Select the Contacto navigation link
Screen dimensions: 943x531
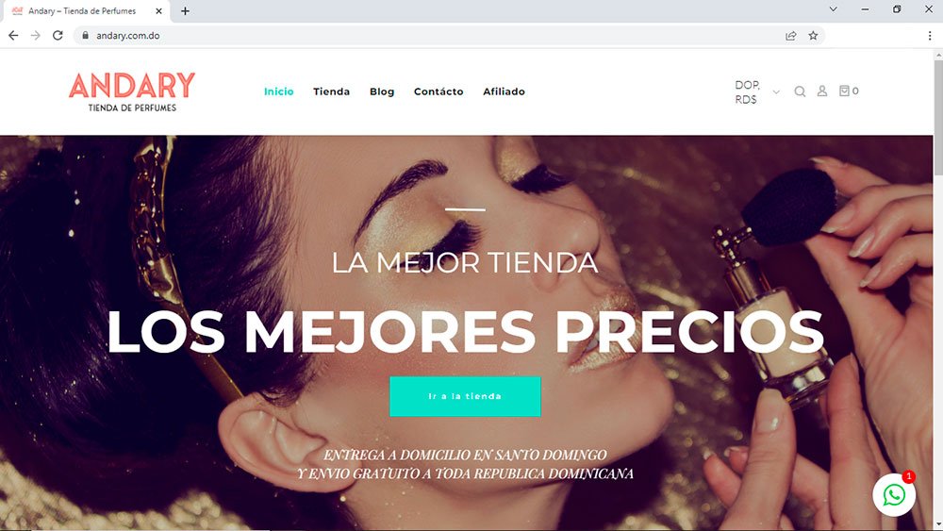coord(438,91)
